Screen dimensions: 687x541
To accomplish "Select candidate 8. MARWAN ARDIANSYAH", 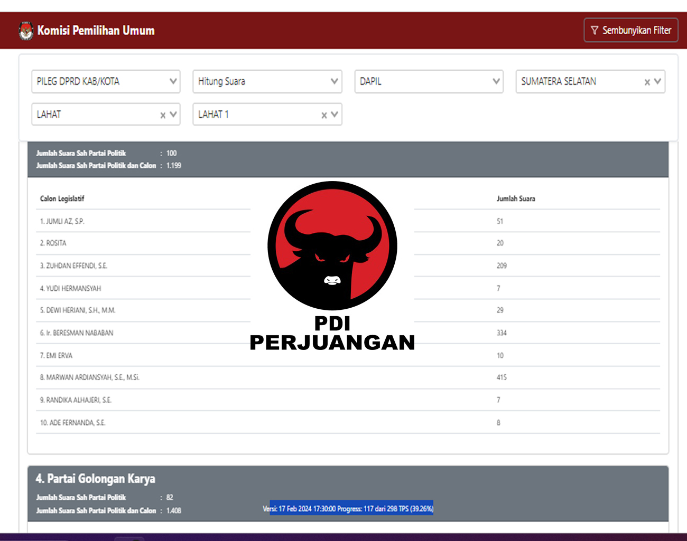I will pos(89,377).
